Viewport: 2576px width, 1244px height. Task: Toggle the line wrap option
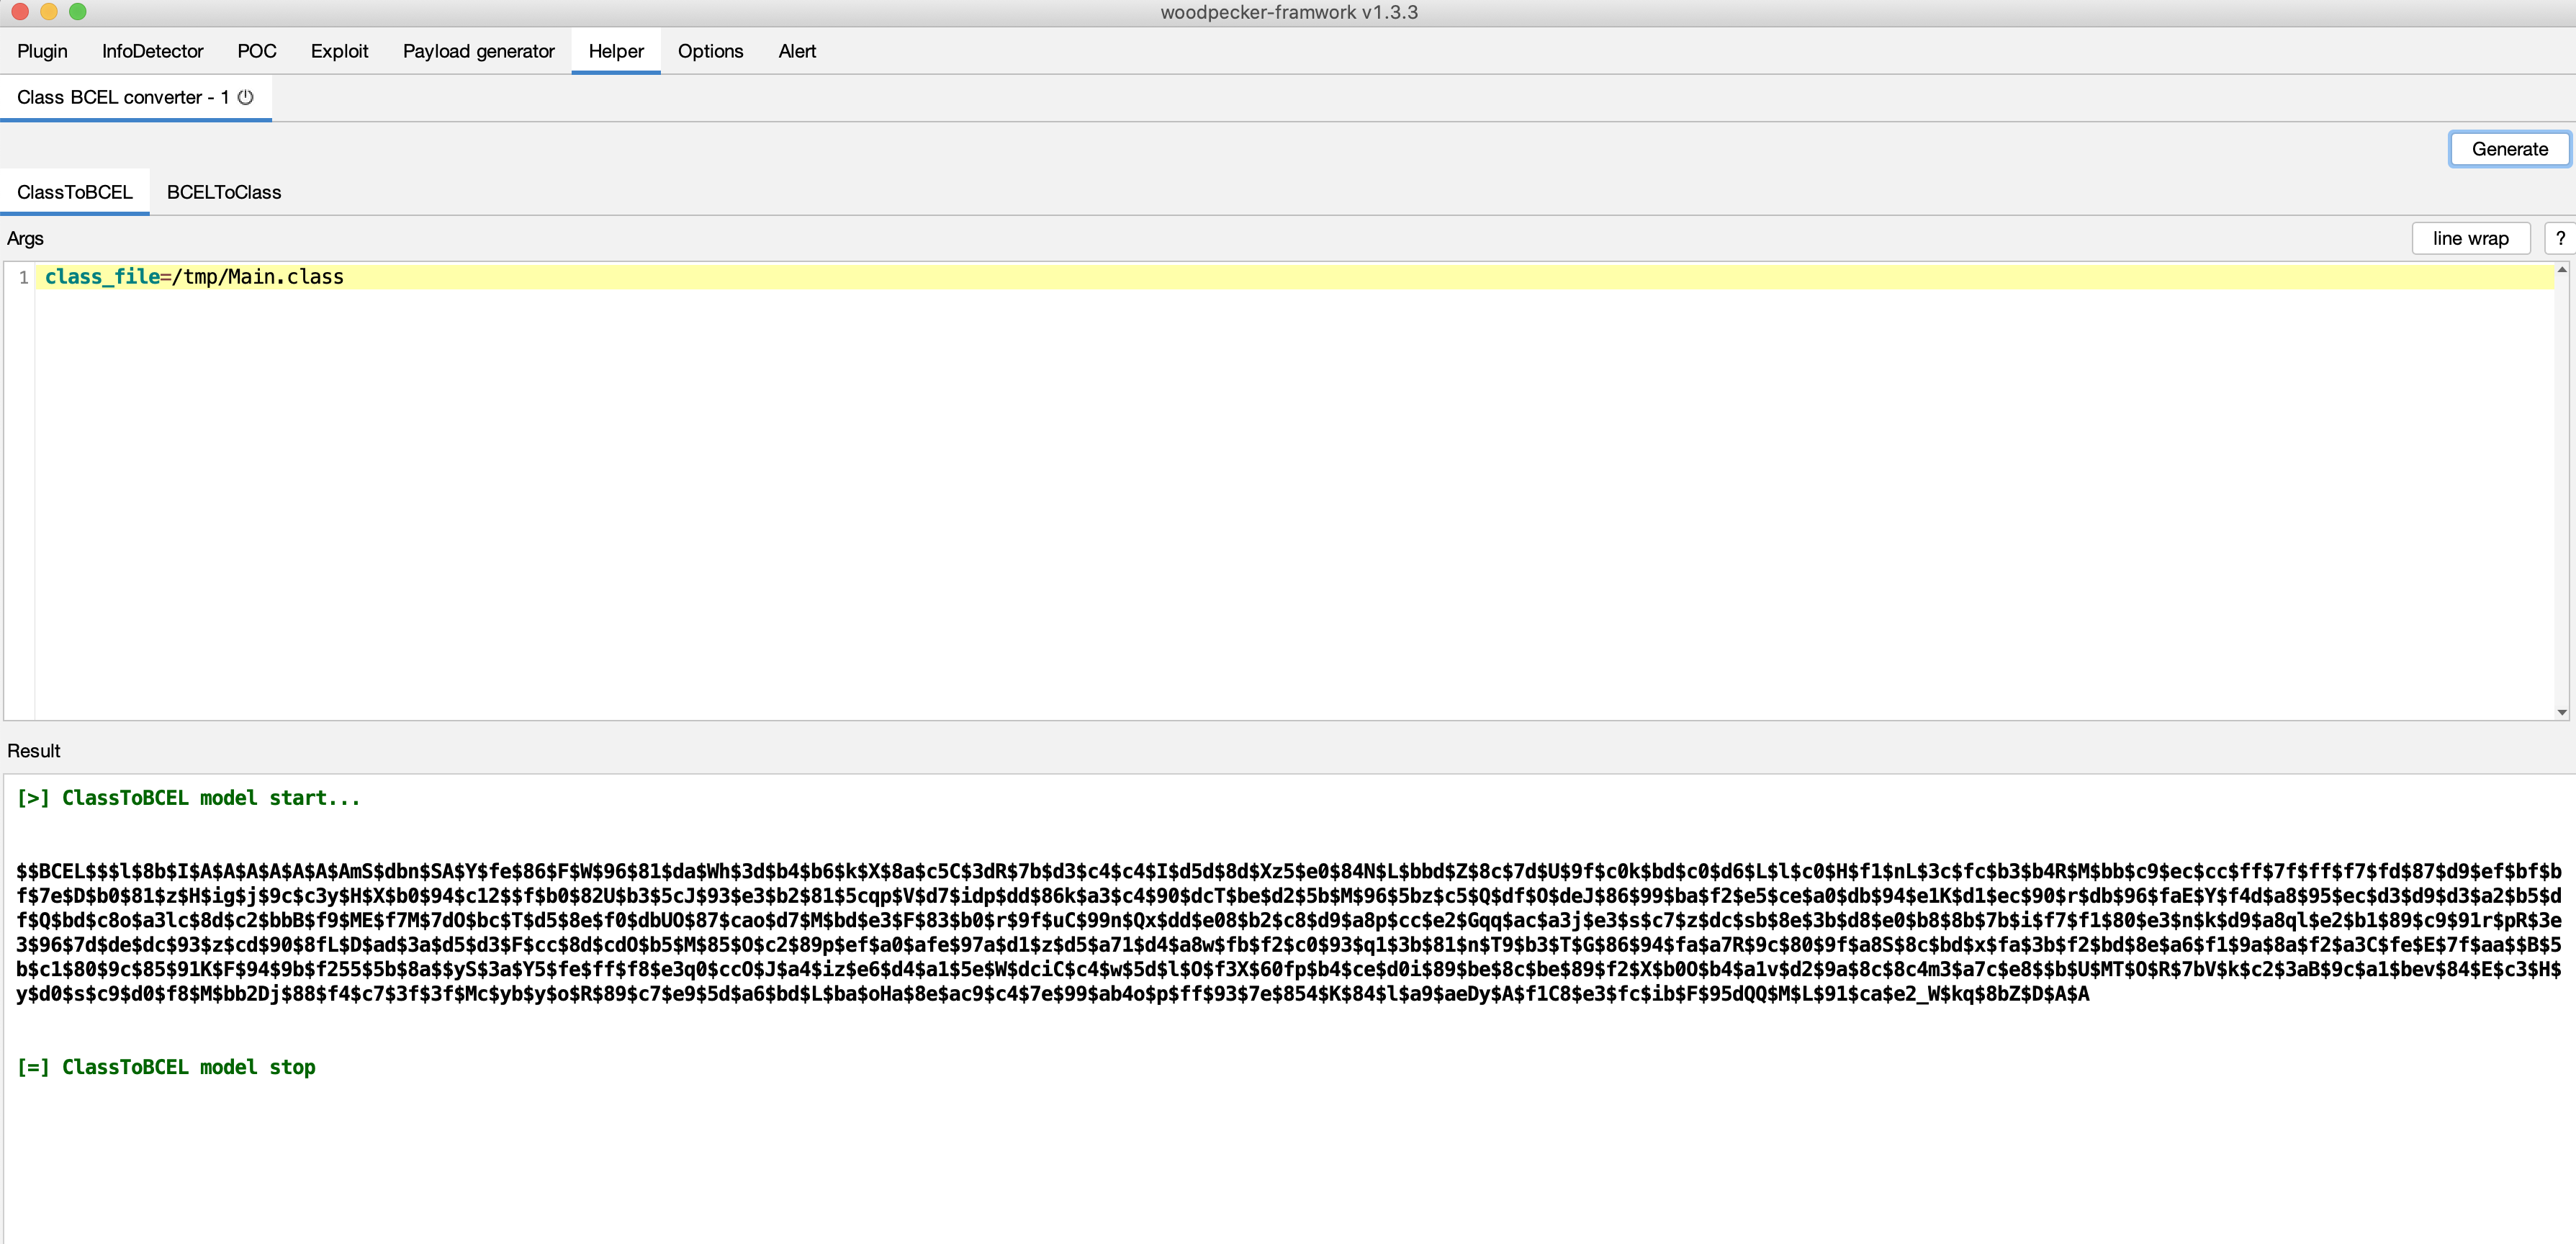tap(2470, 238)
